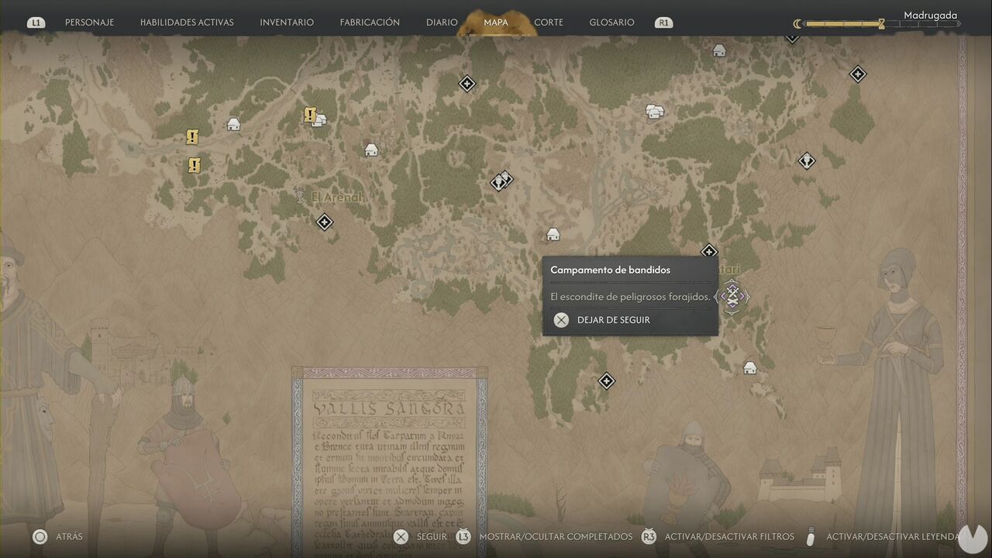Click the R1 next-tab icon
The width and height of the screenshot is (992, 558).
click(x=663, y=22)
